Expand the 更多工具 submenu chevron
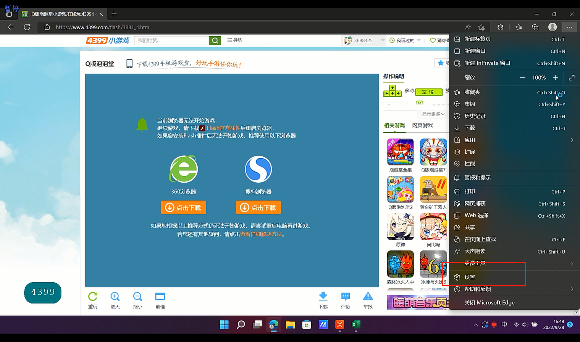Viewport: 580px width, 342px height. 572,263
